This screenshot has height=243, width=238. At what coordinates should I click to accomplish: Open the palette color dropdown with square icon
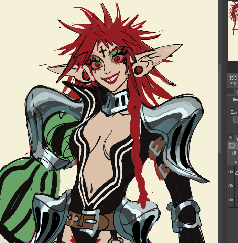(233, 145)
